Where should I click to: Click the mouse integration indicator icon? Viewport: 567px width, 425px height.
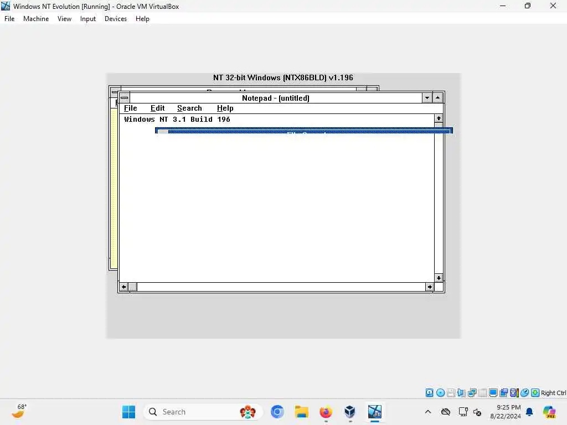[x=525, y=393]
